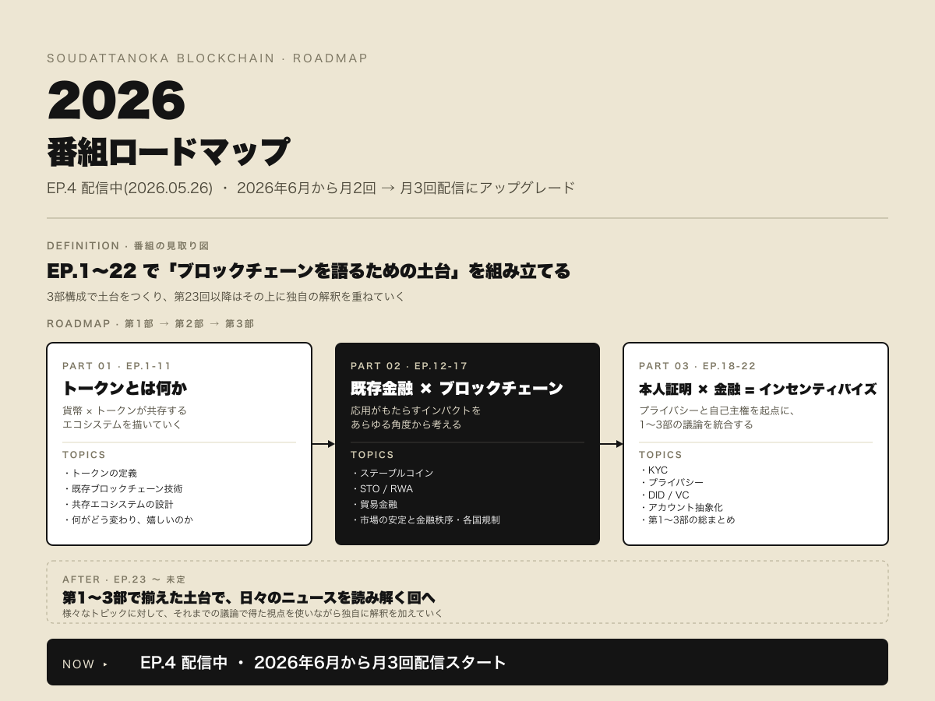Click the STO / RWA topic
The height and width of the screenshot is (701, 935).
(383, 489)
